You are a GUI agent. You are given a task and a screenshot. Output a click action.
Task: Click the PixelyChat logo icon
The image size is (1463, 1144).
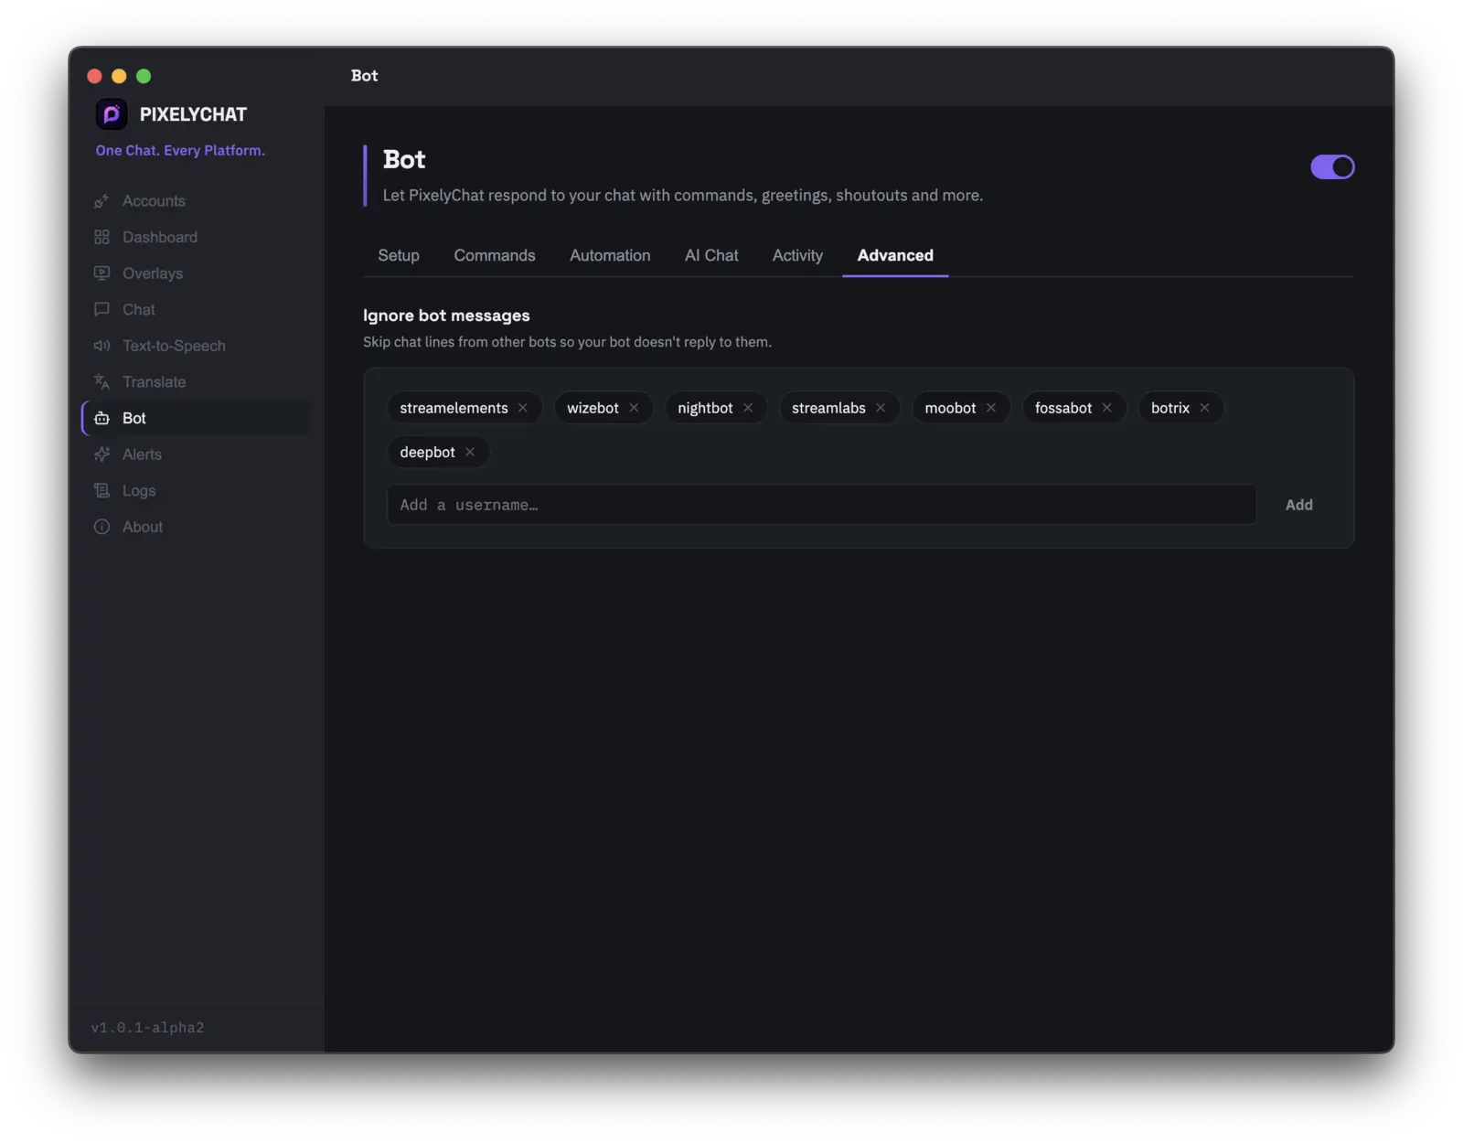(x=112, y=114)
